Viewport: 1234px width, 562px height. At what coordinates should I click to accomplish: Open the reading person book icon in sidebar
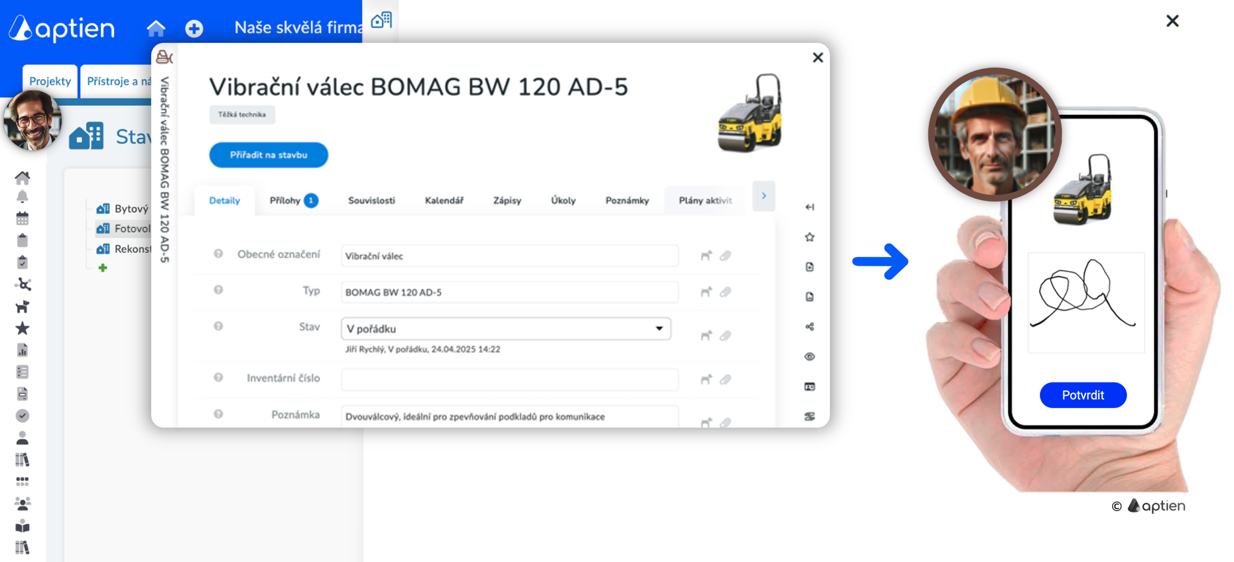(x=23, y=526)
